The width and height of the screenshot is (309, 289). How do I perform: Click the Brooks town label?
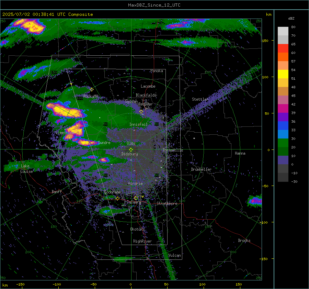click(244, 241)
